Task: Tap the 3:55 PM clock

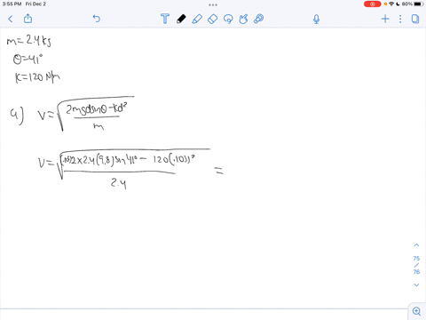Action: point(12,4)
